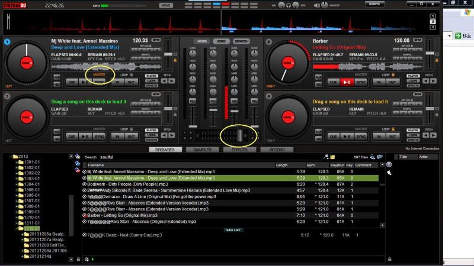Click the crossfader handle
The height and width of the screenshot is (266, 474).
click(241, 135)
